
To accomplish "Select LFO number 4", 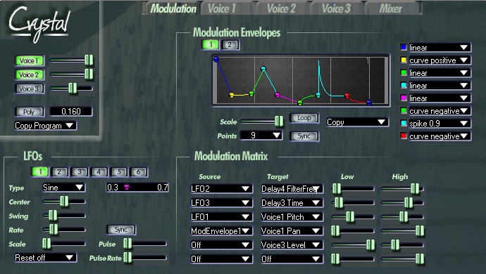I will point(99,172).
